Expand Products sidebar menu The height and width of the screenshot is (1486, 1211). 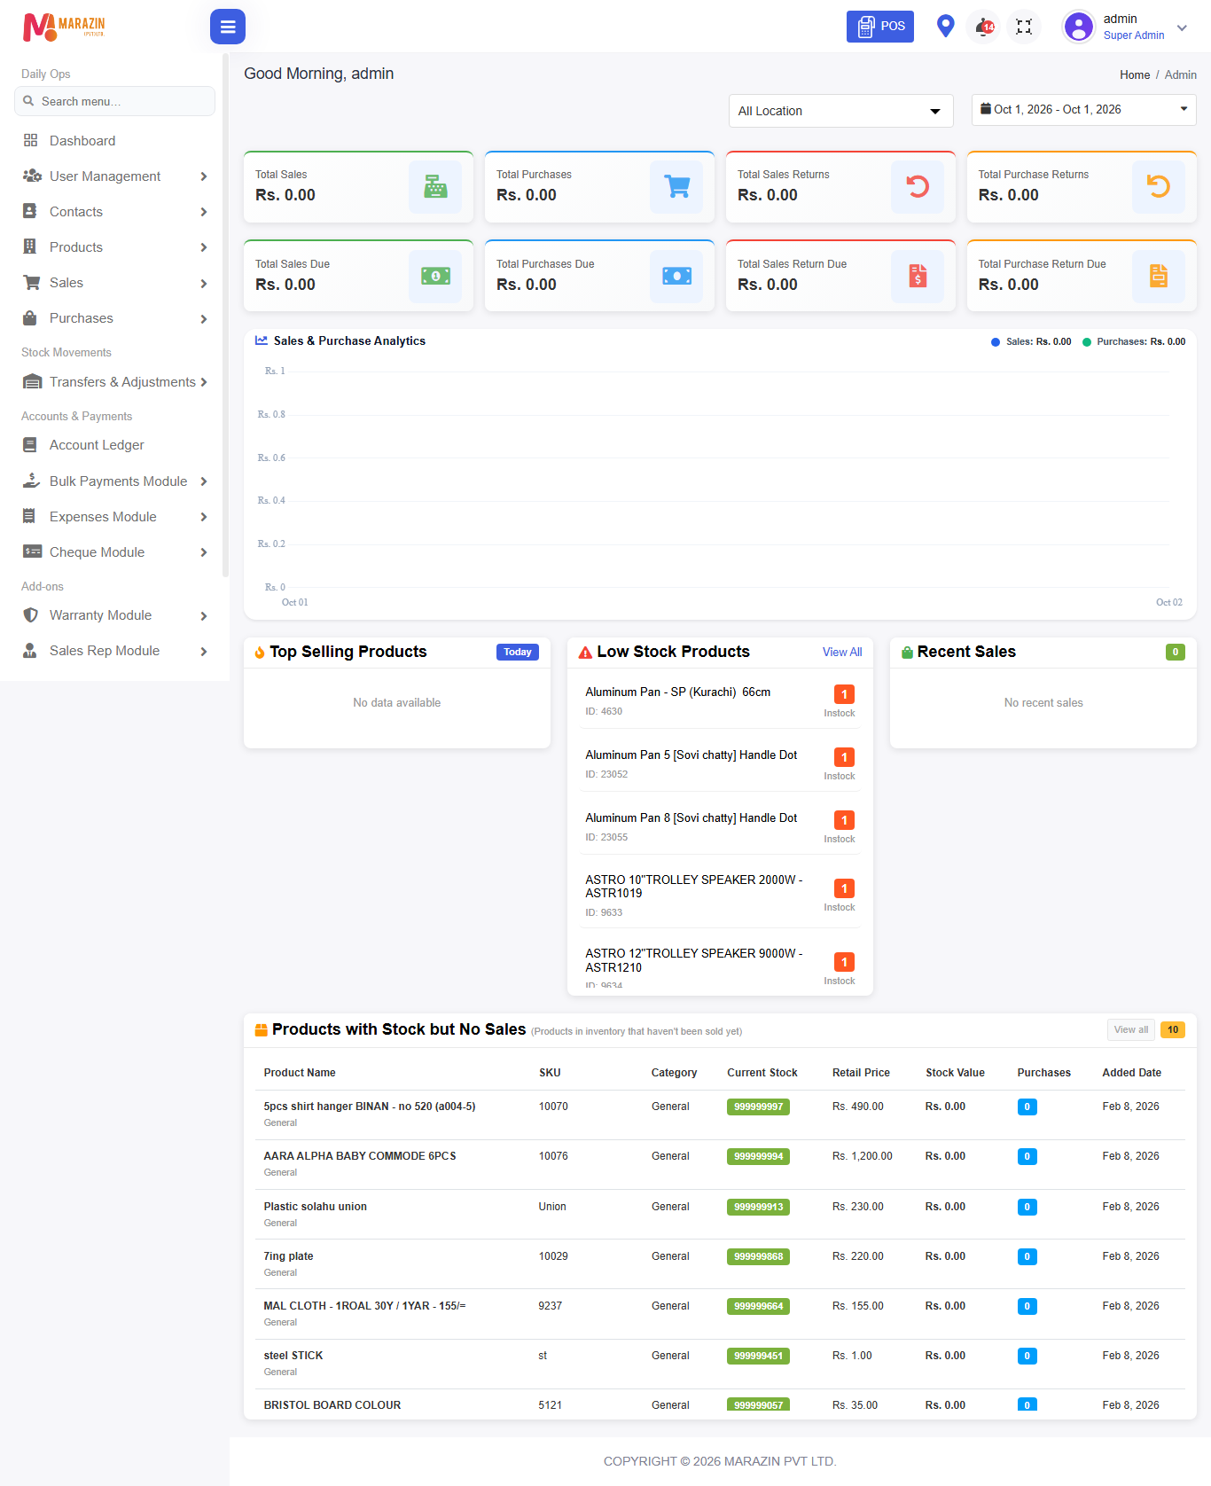[114, 247]
